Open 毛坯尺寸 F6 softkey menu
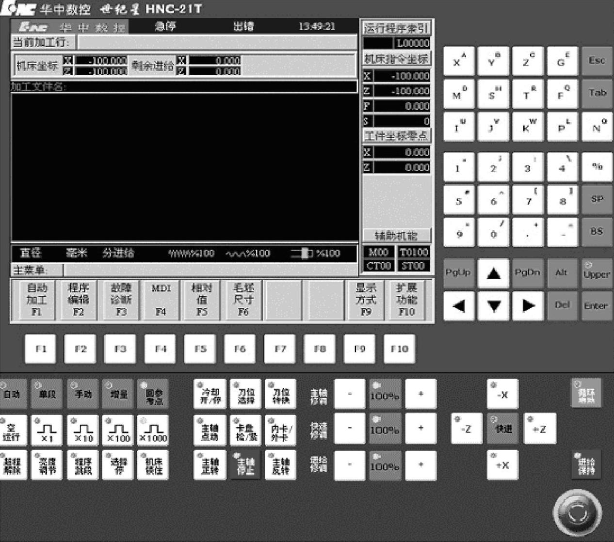This screenshot has width=614, height=542. coord(243,300)
